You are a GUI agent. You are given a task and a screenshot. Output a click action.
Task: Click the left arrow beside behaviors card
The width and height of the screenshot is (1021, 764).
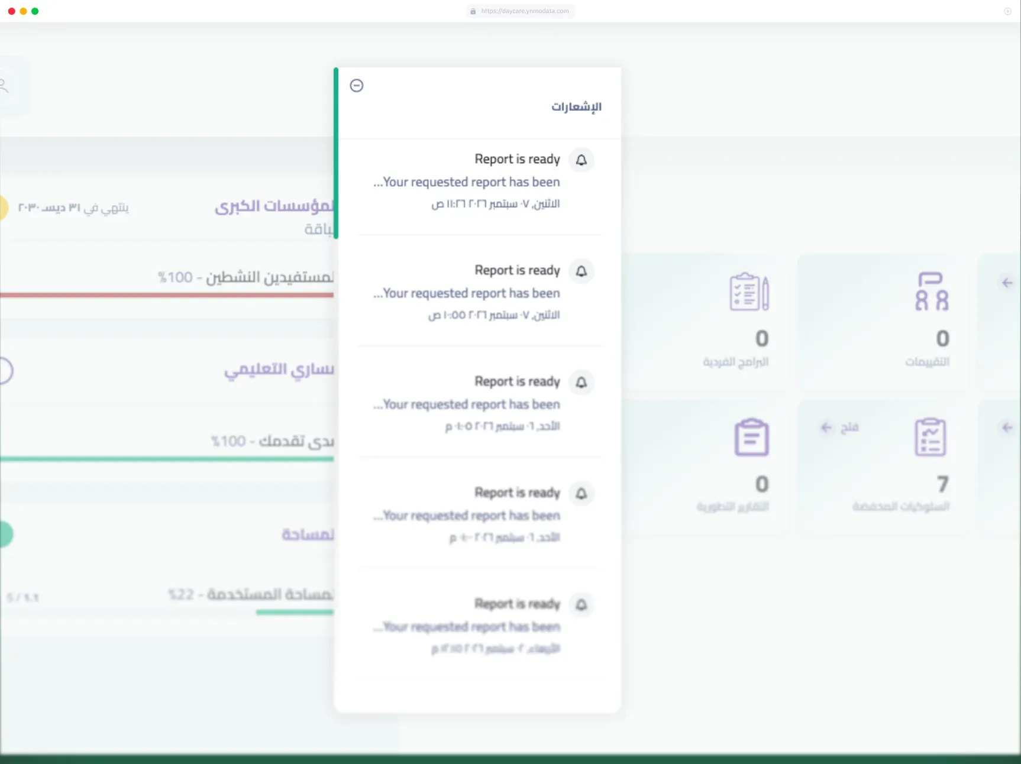tap(1007, 428)
